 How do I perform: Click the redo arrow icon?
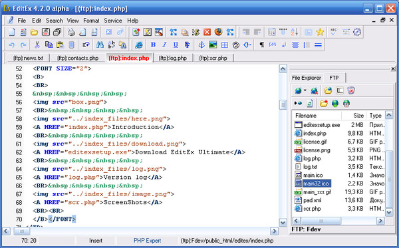click(x=23, y=45)
